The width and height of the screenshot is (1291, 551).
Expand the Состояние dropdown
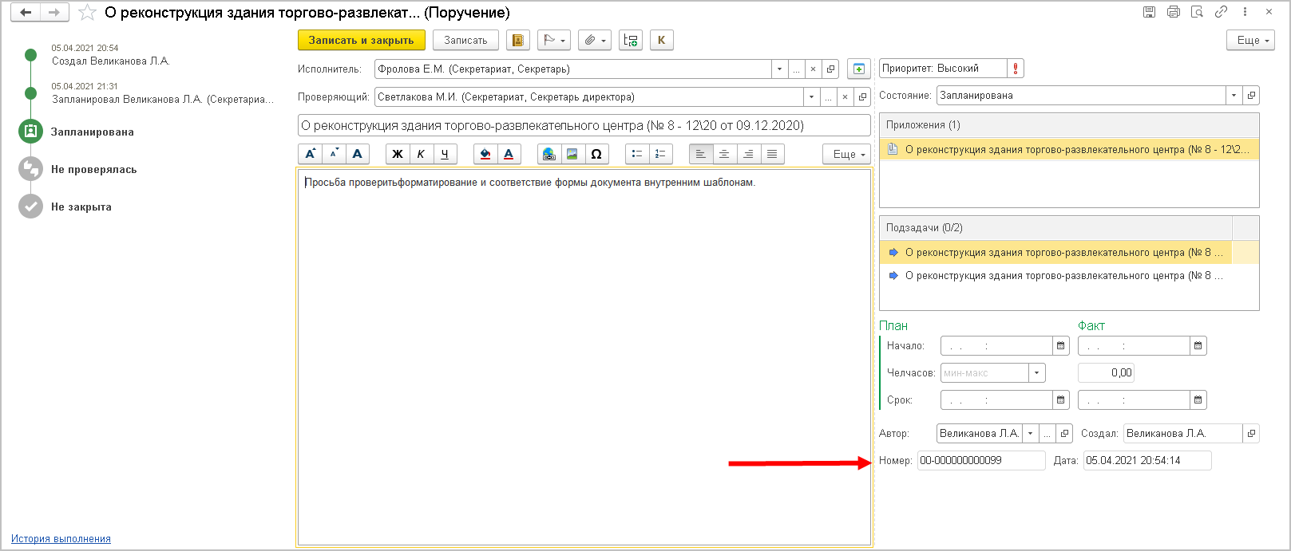[1234, 96]
